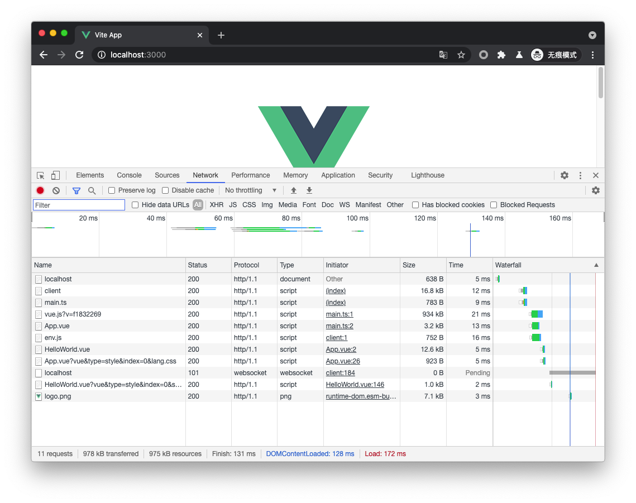Switch to the Elements tab
Screen dimensions: 636x503
point(90,175)
